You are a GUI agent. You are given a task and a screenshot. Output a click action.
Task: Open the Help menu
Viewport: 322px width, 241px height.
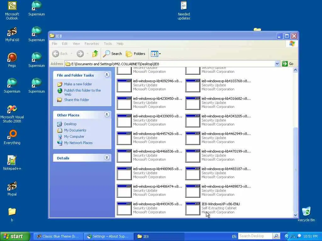tap(120, 44)
